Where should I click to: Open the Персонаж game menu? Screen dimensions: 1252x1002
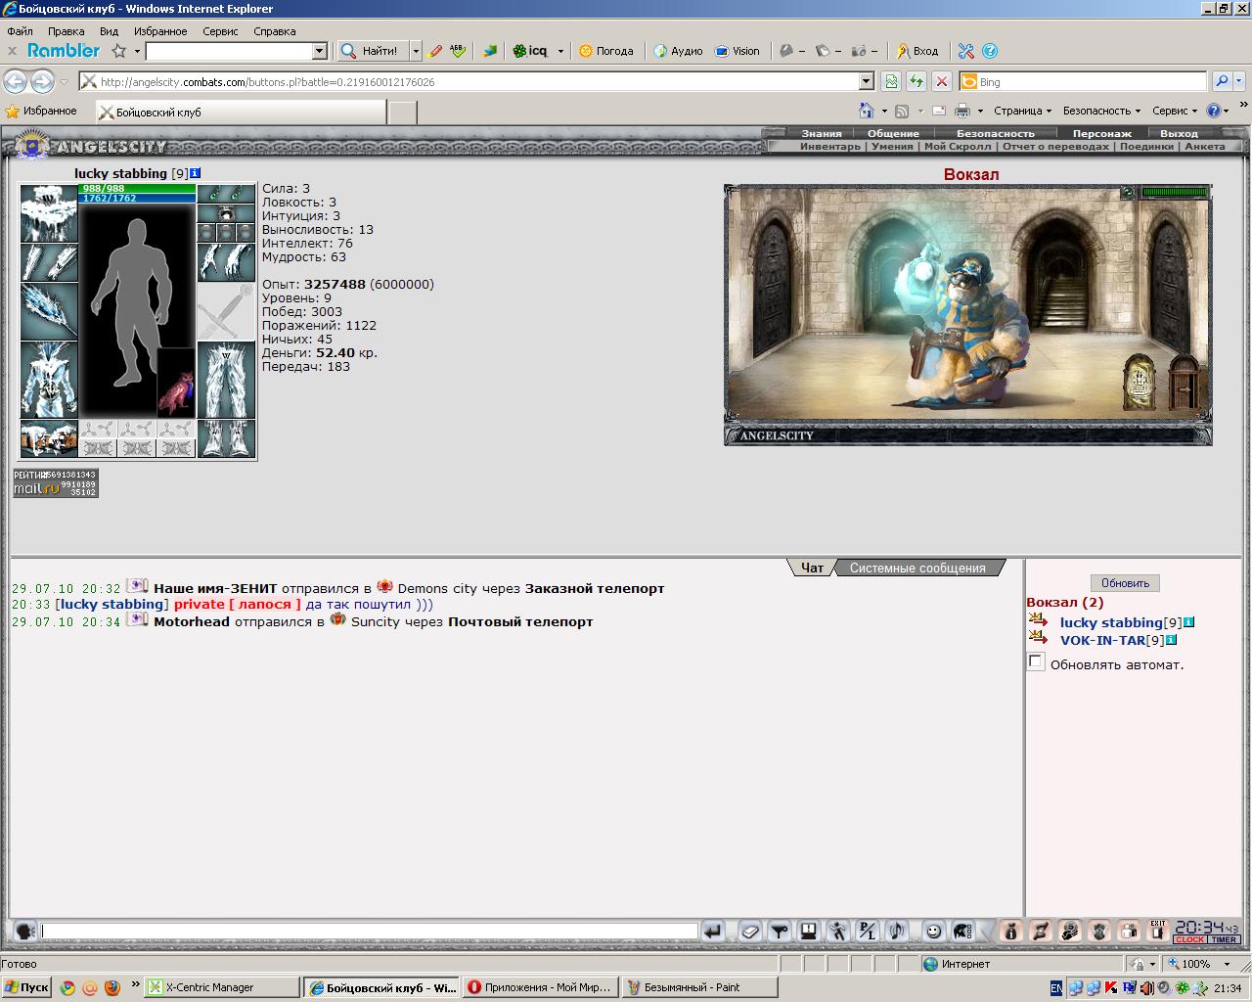[1101, 133]
